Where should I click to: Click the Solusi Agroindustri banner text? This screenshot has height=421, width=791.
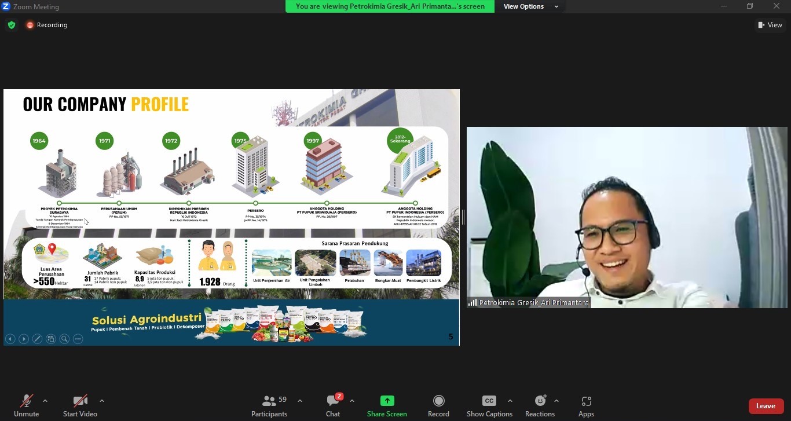click(x=147, y=319)
